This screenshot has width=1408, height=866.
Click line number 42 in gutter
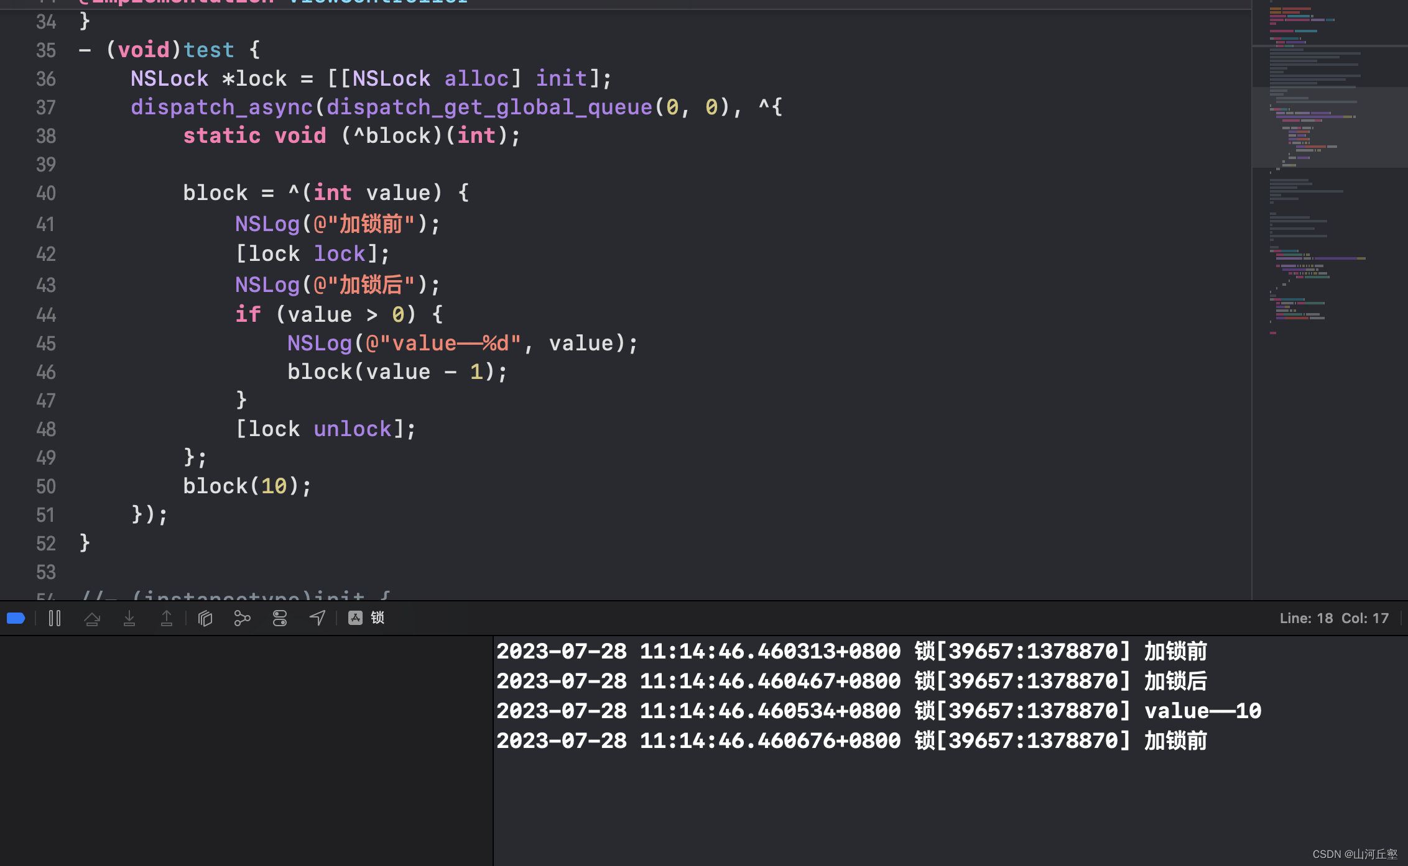coord(46,254)
